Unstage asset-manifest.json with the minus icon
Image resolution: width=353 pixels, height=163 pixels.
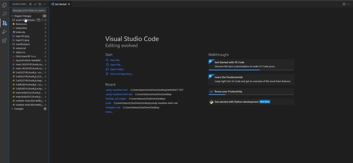click(42, 20)
